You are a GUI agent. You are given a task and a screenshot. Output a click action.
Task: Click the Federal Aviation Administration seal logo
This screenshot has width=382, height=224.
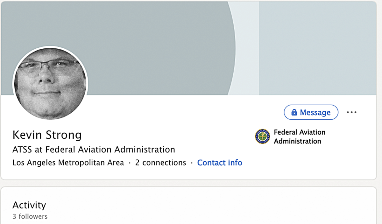point(262,136)
